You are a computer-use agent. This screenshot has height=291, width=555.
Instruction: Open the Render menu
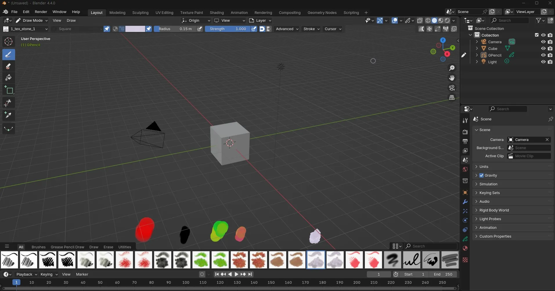41,12
